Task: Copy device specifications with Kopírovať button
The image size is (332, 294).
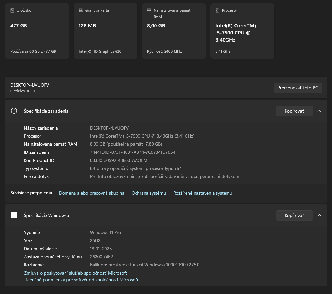Action: pyautogui.click(x=294, y=111)
